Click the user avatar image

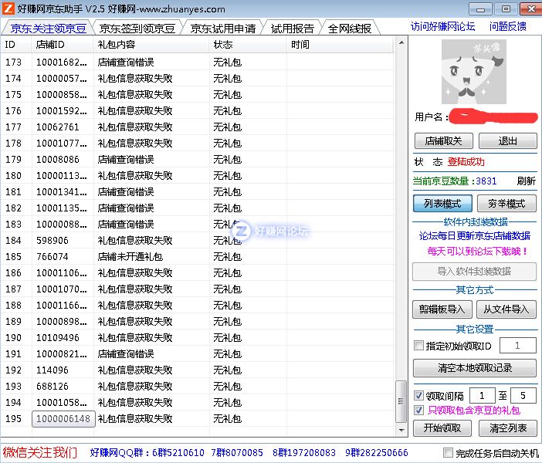tap(474, 72)
